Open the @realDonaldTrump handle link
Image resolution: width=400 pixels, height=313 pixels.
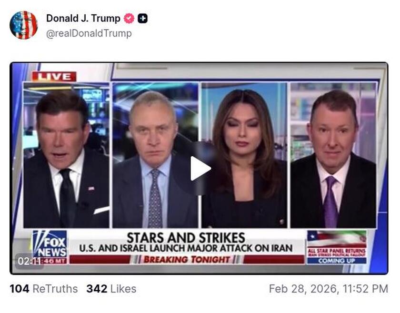[x=89, y=33]
